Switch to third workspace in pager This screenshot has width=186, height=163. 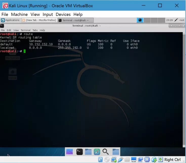point(154,20)
